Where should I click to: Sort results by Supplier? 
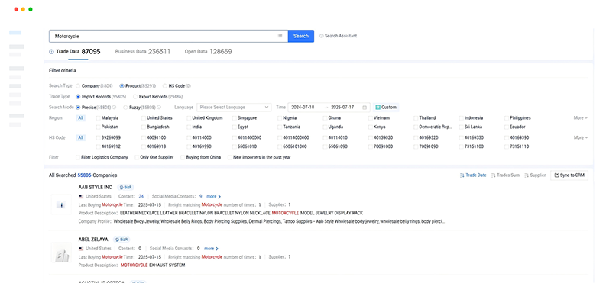coord(535,175)
